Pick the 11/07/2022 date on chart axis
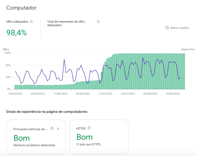The image size is (197, 156). pyautogui.click(x=105, y=93)
